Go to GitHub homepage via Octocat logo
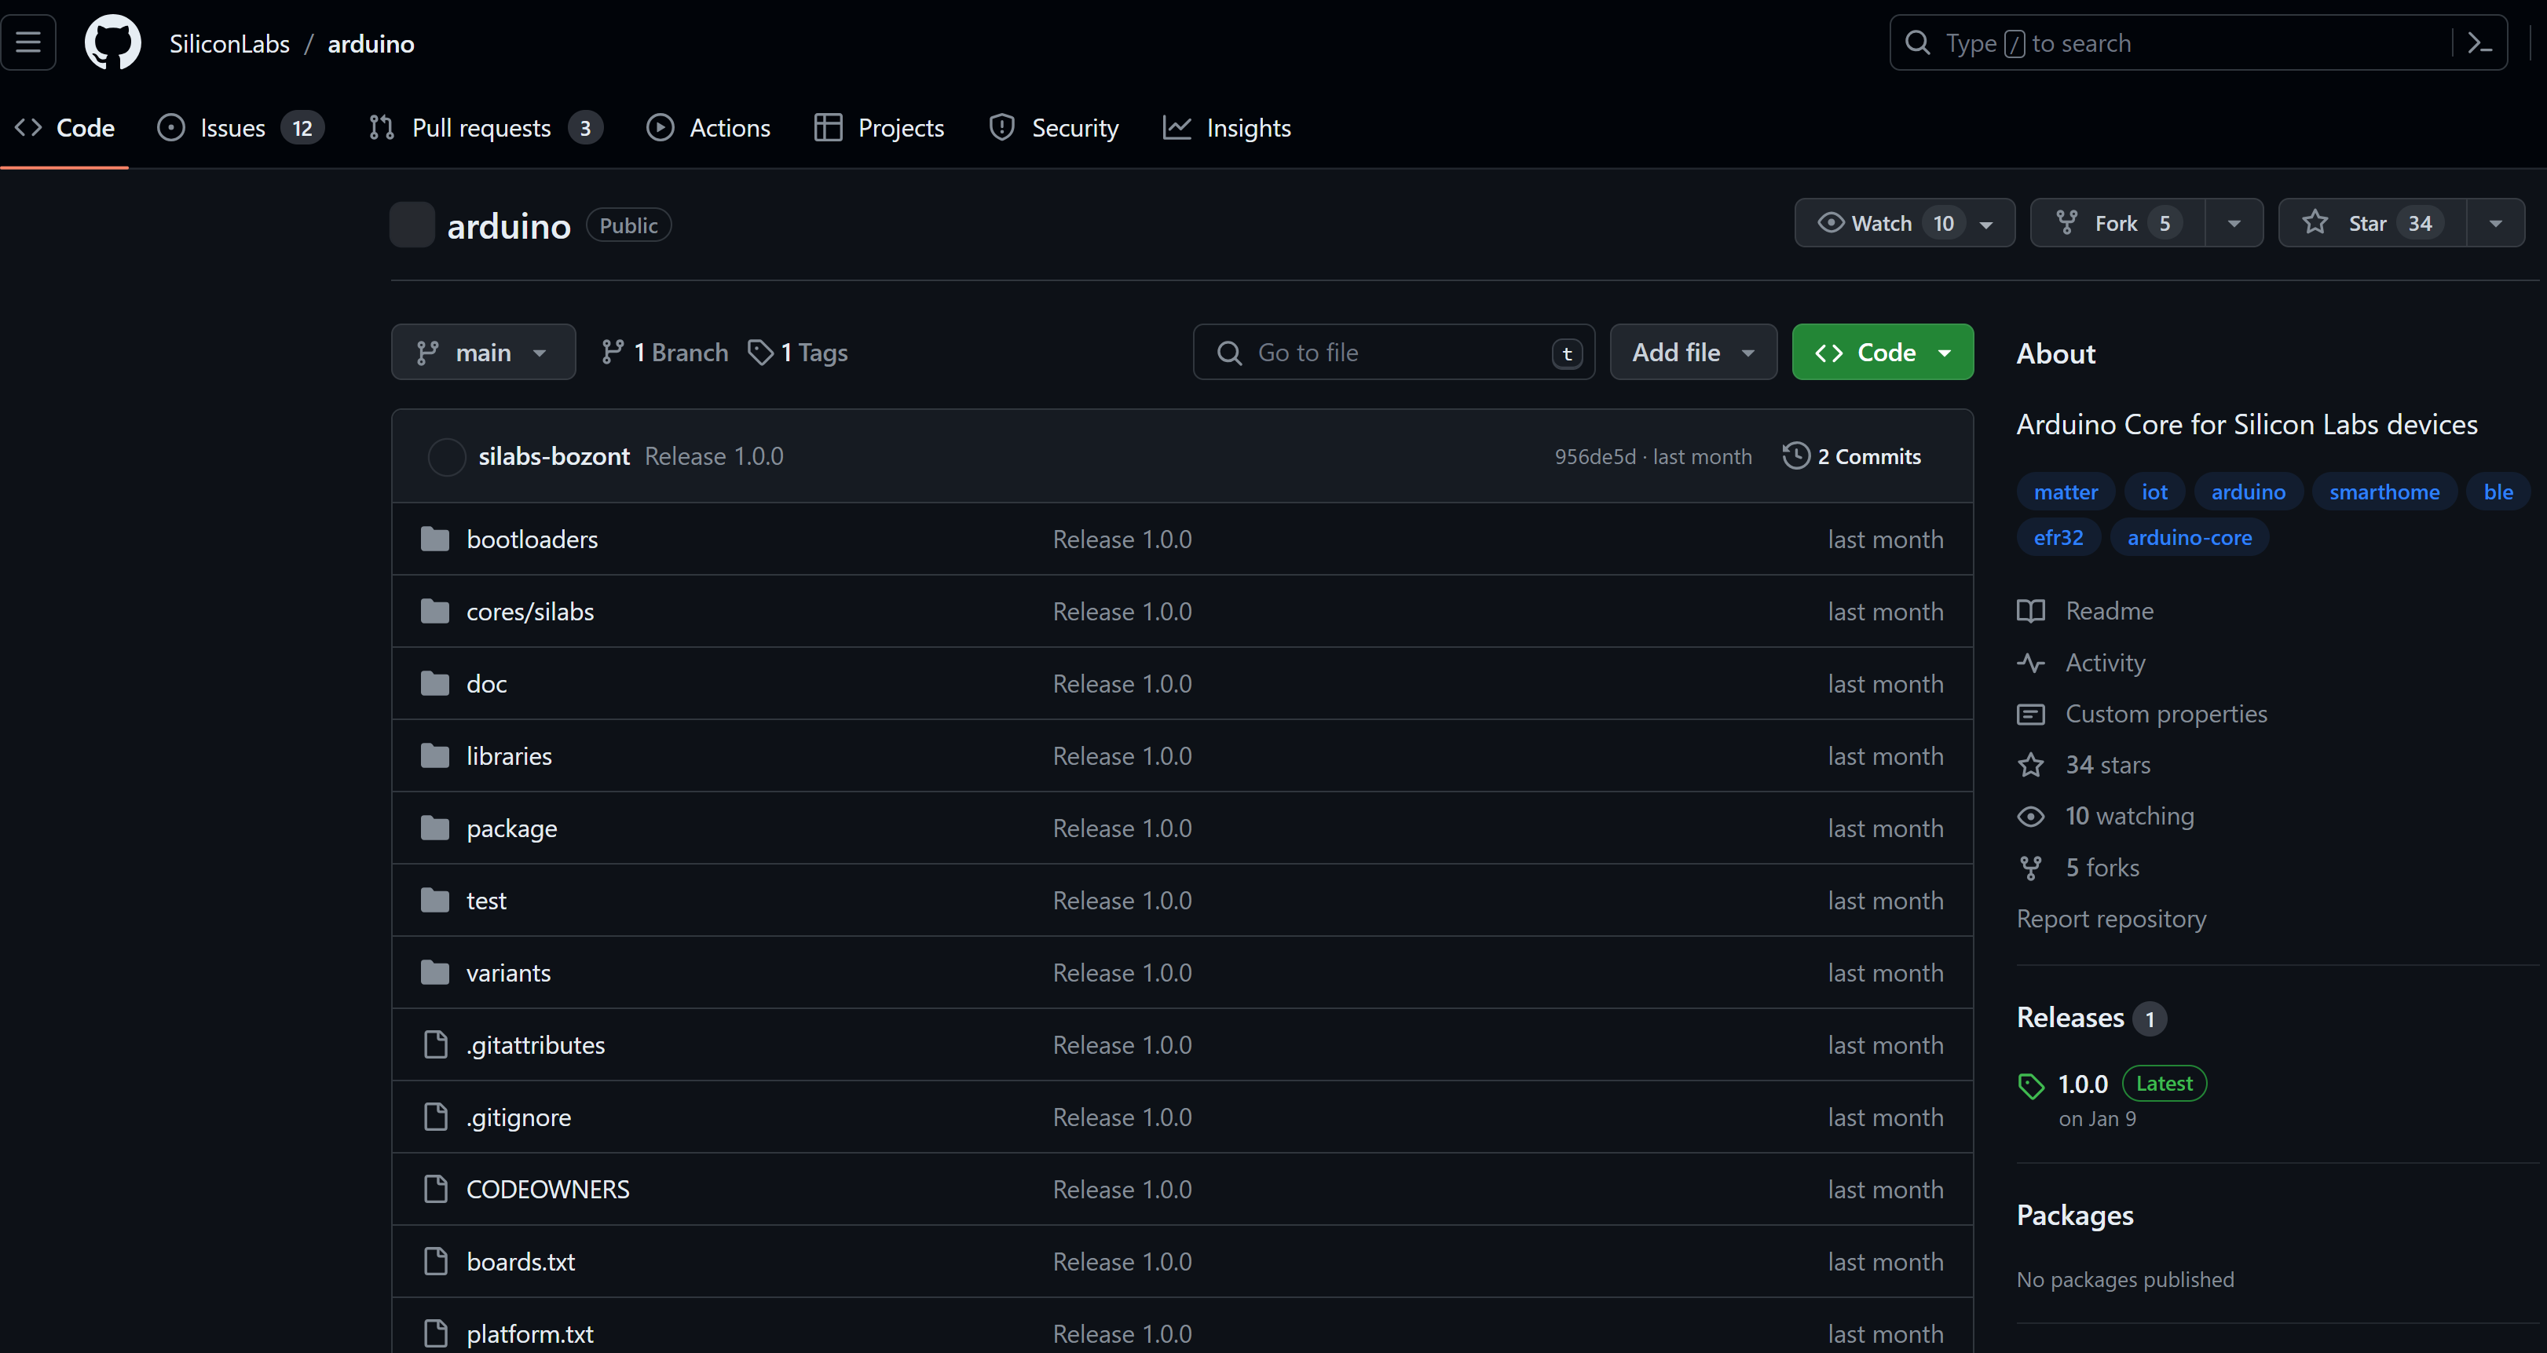This screenshot has height=1353, width=2547. tap(113, 42)
